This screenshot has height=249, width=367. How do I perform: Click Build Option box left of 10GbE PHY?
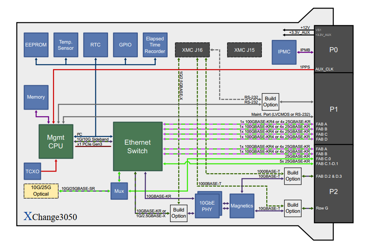coord(179,213)
